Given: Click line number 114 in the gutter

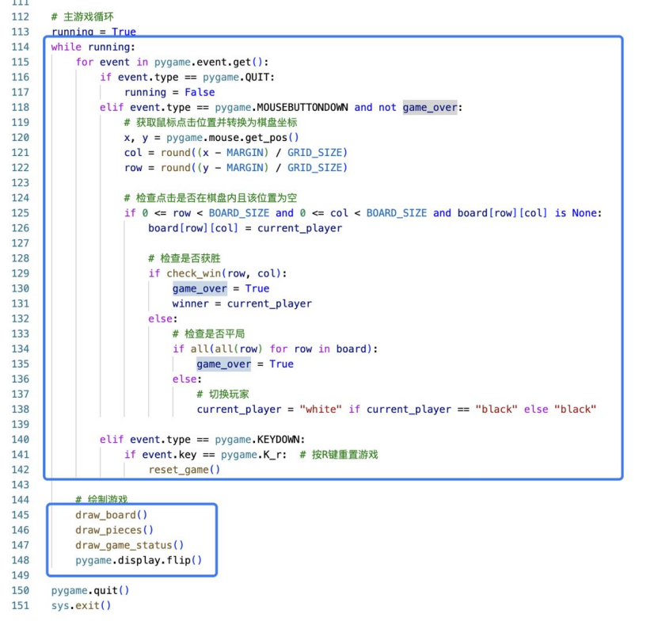Looking at the screenshot, I should 20,47.
